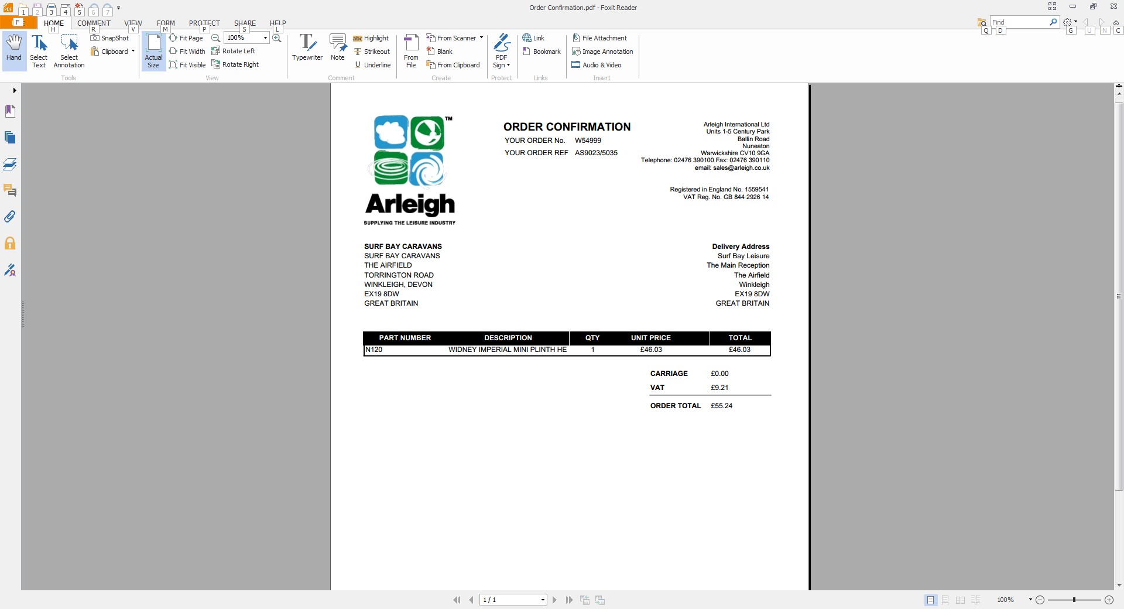The image size is (1124, 609).
Task: Insert a Link
Action: [x=533, y=38]
